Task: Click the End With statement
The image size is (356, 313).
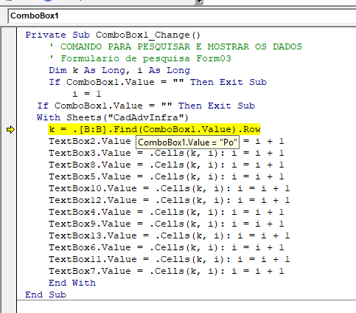Action: (x=72, y=283)
